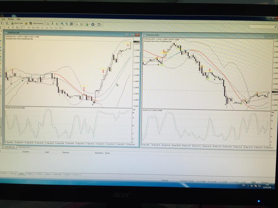Click the Limit column header
Viewport: 278px width, 208px height.
tap(47, 152)
